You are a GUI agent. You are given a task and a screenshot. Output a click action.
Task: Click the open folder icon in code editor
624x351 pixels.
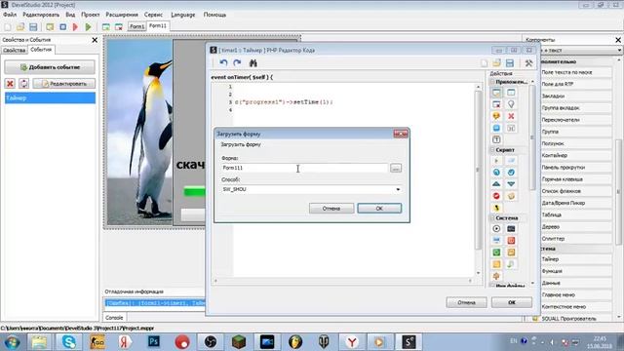pos(496,62)
